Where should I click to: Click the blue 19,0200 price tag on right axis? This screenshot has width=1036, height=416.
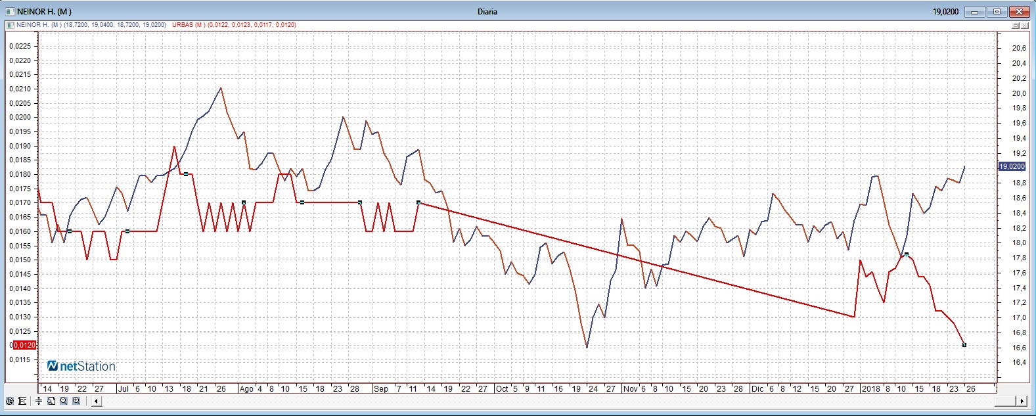click(x=1012, y=166)
